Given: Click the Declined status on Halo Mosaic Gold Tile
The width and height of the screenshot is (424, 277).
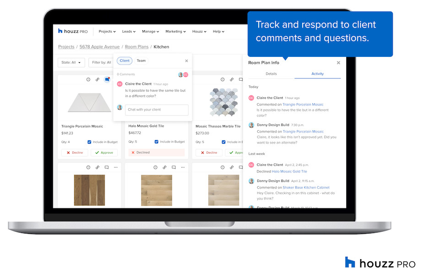Looking at the screenshot, I should tap(157, 152).
